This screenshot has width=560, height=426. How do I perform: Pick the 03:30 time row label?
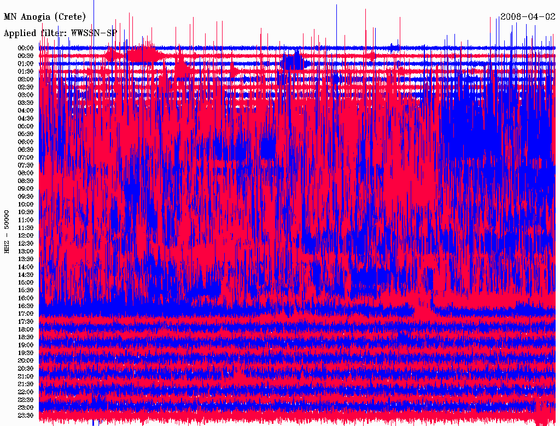(x=26, y=103)
